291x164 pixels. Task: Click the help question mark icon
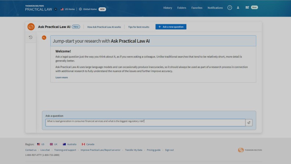point(230,8)
